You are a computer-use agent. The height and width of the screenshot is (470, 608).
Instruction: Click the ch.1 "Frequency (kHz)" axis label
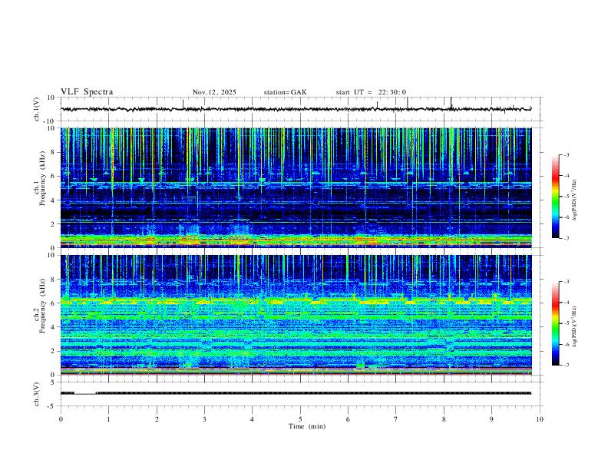[x=42, y=178]
